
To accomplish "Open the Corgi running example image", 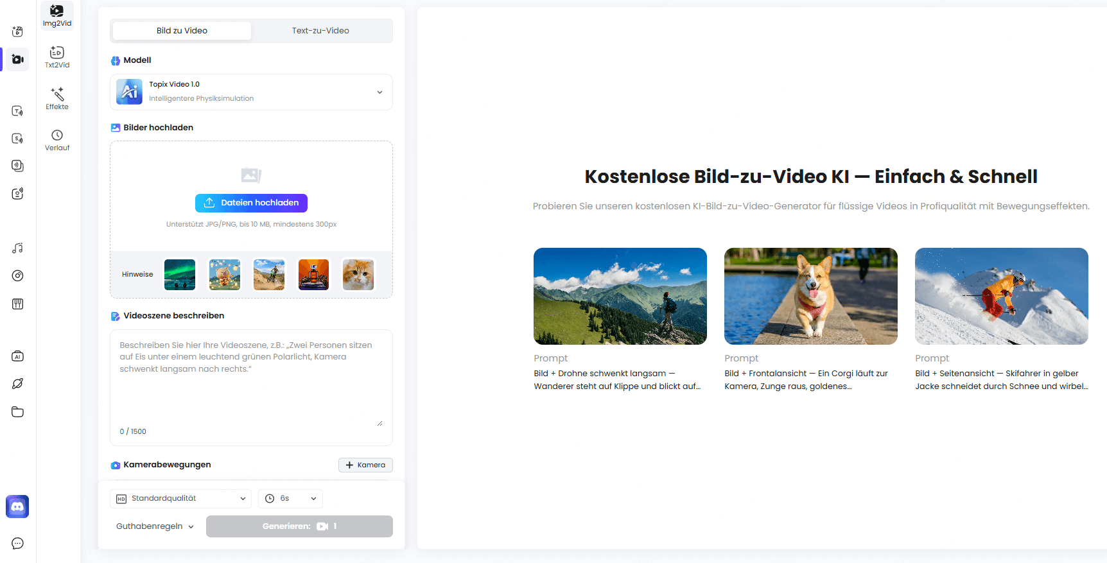I will click(811, 296).
